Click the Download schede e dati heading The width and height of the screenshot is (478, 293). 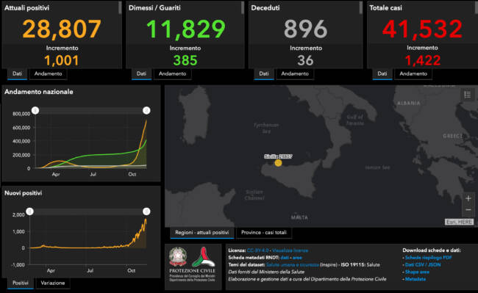click(432, 250)
